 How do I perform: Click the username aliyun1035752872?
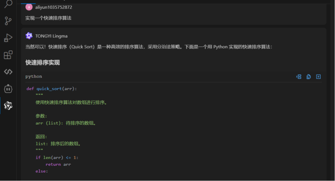(x=54, y=7)
